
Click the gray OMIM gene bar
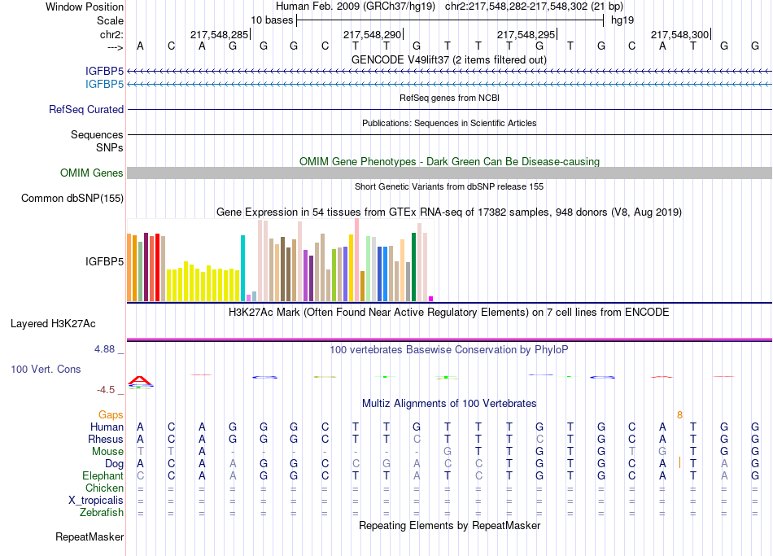[x=449, y=173]
